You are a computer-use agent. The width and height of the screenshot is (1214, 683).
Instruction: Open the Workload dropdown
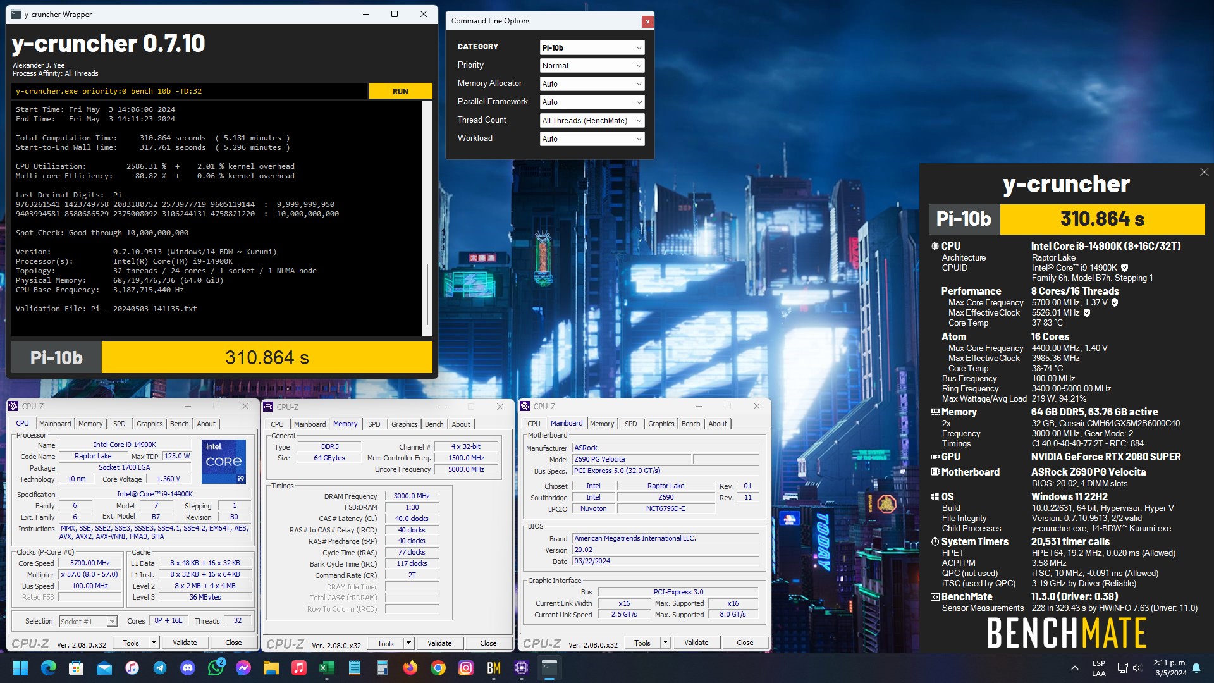592,139
